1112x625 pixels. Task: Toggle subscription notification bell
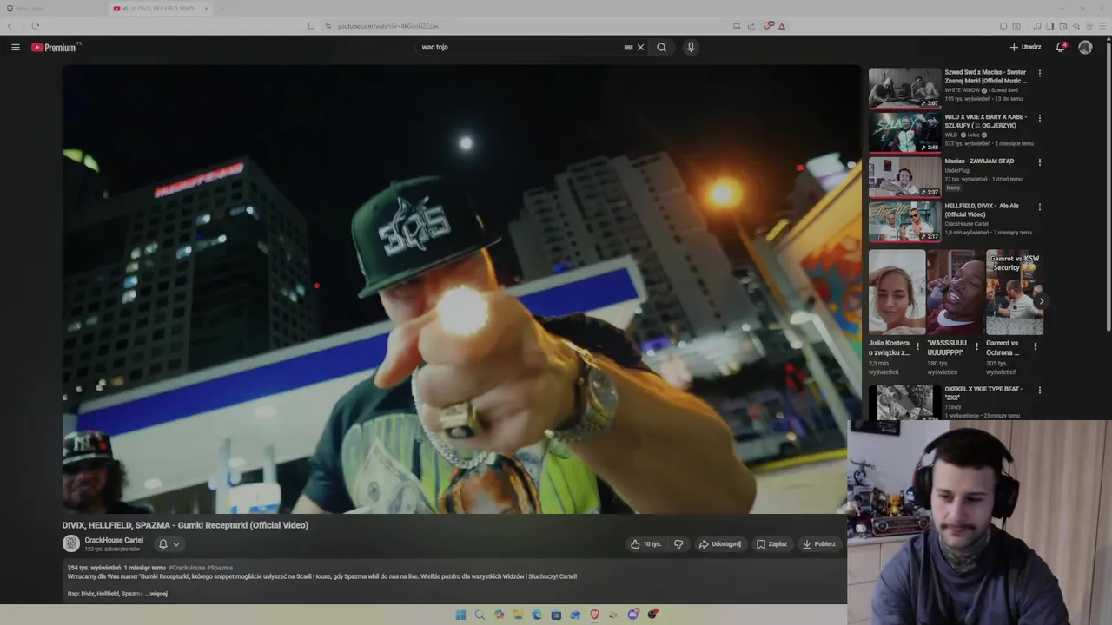(x=162, y=544)
